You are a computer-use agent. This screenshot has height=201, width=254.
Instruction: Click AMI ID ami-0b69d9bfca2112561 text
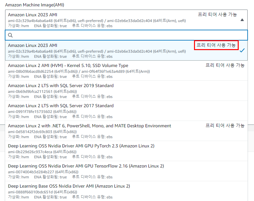30,92
